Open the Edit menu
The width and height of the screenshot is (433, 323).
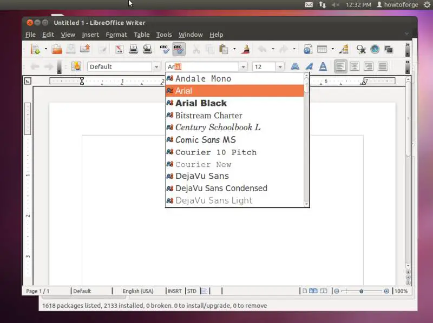click(x=48, y=35)
